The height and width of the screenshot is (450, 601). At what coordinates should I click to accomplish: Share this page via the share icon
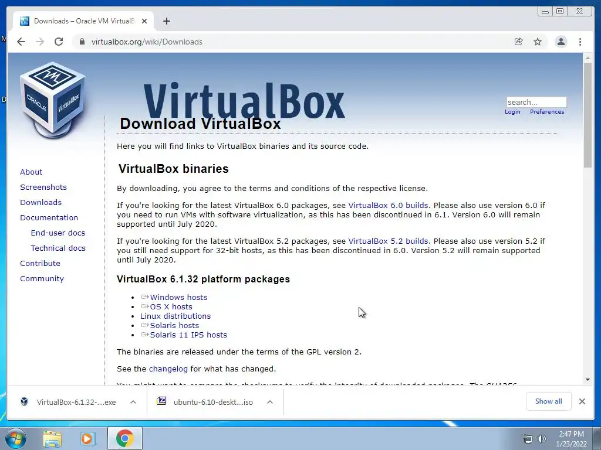pos(519,42)
